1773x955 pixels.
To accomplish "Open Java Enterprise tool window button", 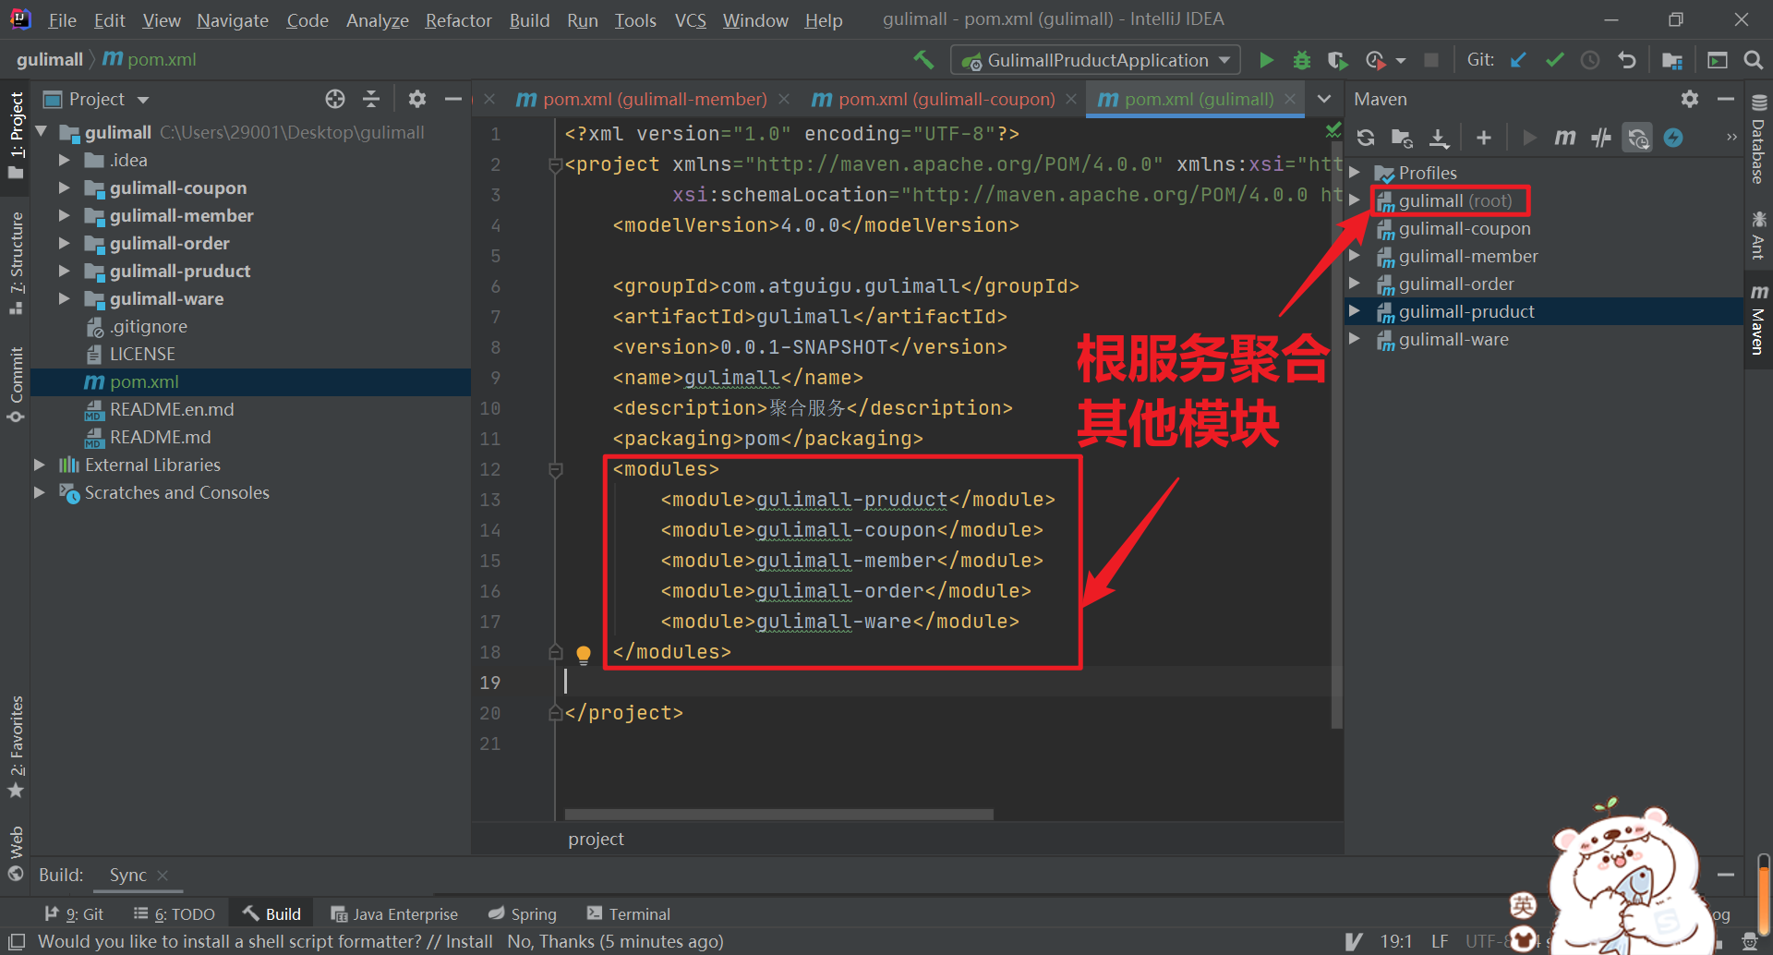I will pyautogui.click(x=394, y=913).
